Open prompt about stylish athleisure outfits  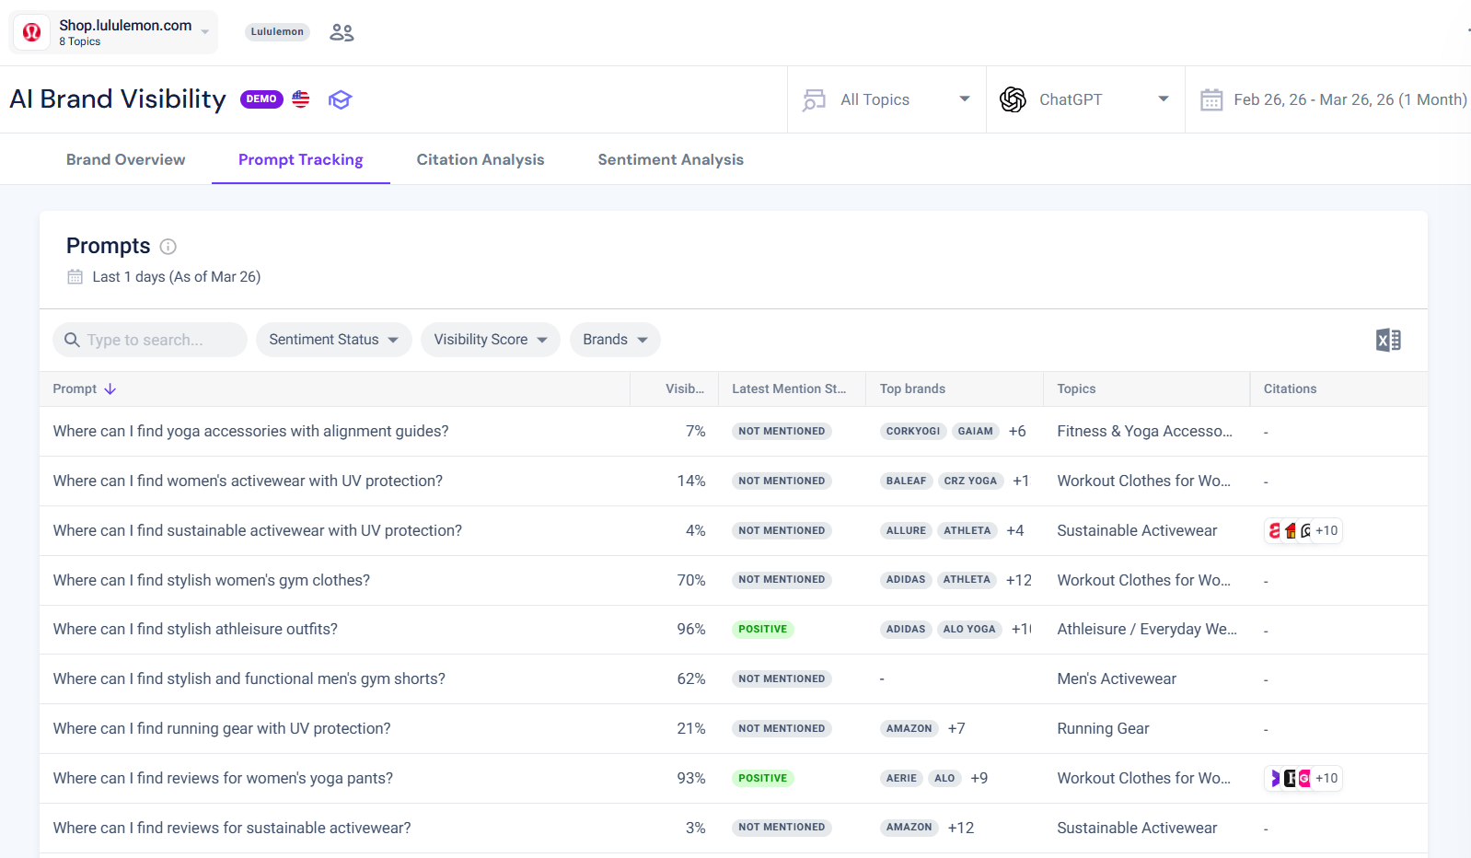195,630
